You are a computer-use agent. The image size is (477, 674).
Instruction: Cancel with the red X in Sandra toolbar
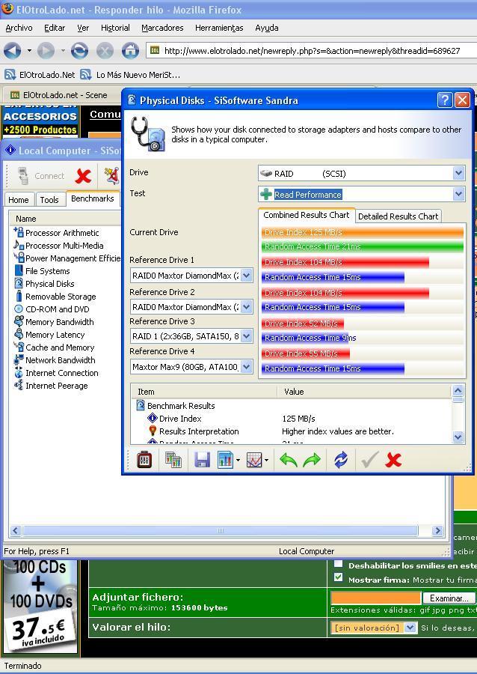(393, 460)
